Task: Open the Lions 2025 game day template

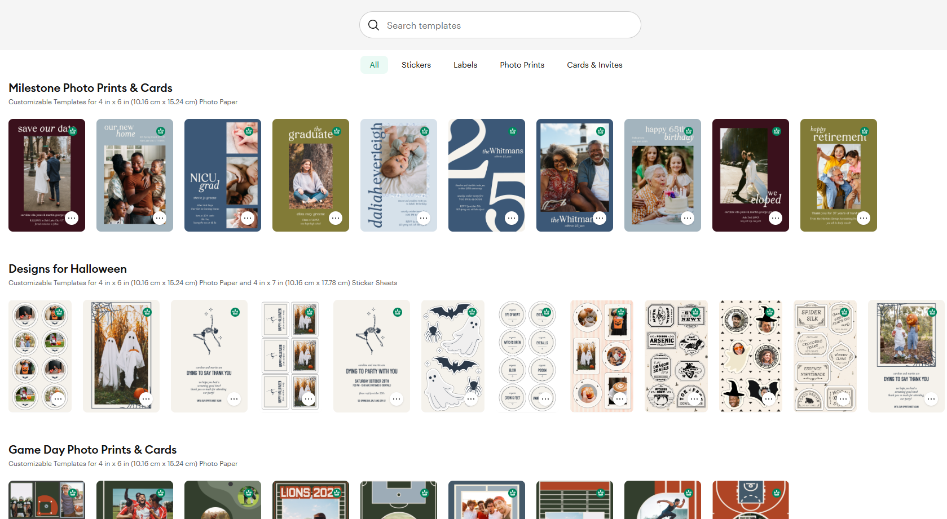Action: pos(311,500)
